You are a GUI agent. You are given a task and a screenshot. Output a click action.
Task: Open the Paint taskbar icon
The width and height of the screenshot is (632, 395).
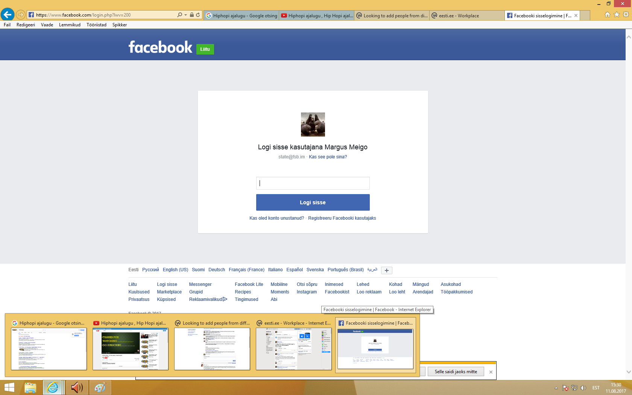tap(100, 387)
